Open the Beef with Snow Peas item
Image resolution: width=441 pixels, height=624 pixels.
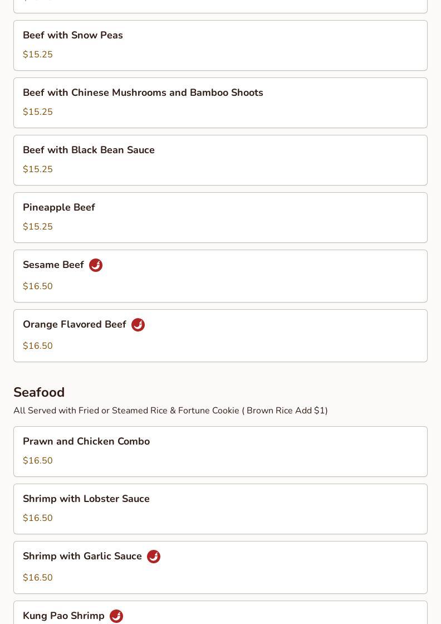pyautogui.click(x=220, y=45)
